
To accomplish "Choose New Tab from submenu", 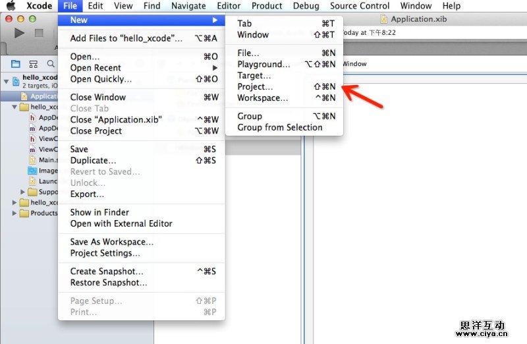I will pos(284,24).
